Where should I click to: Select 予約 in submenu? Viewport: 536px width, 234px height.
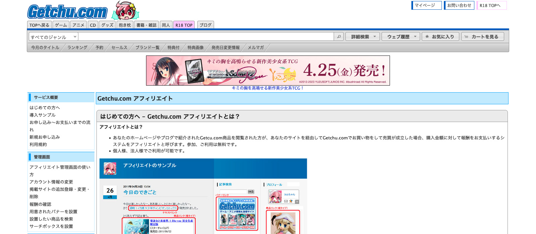click(99, 47)
